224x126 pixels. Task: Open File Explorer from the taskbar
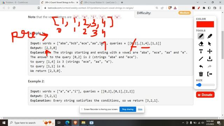point(83,123)
